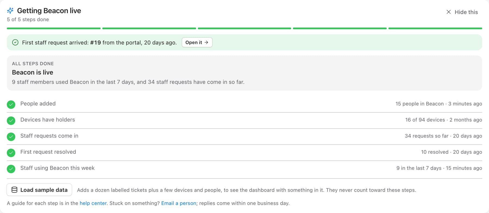Viewport: 489px width, 213px height.
Task: Click the ALL STEPS DONE label
Action: coord(33,64)
